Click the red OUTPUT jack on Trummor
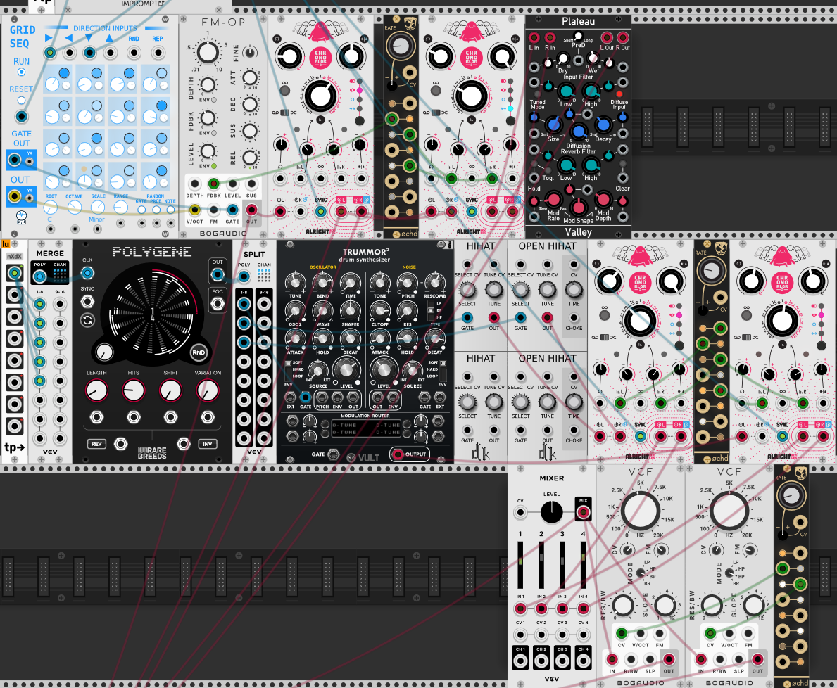837x688 pixels. 397,454
